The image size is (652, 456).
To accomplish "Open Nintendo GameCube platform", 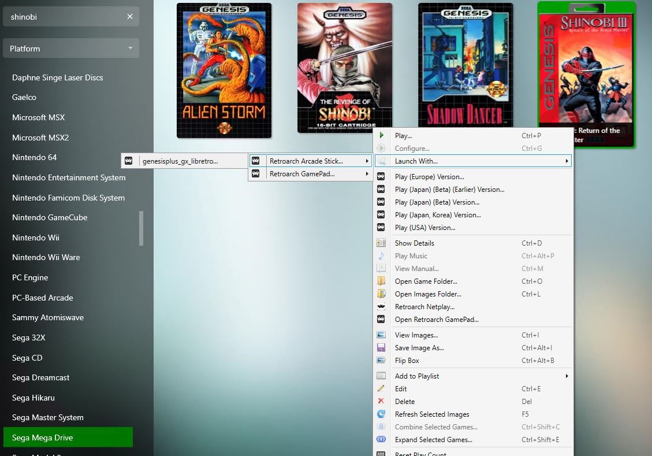I will pyautogui.click(x=50, y=217).
